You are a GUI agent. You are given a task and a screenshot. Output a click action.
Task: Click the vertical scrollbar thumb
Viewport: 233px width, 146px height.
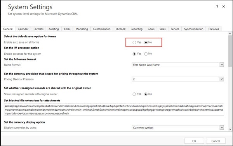[230, 51]
